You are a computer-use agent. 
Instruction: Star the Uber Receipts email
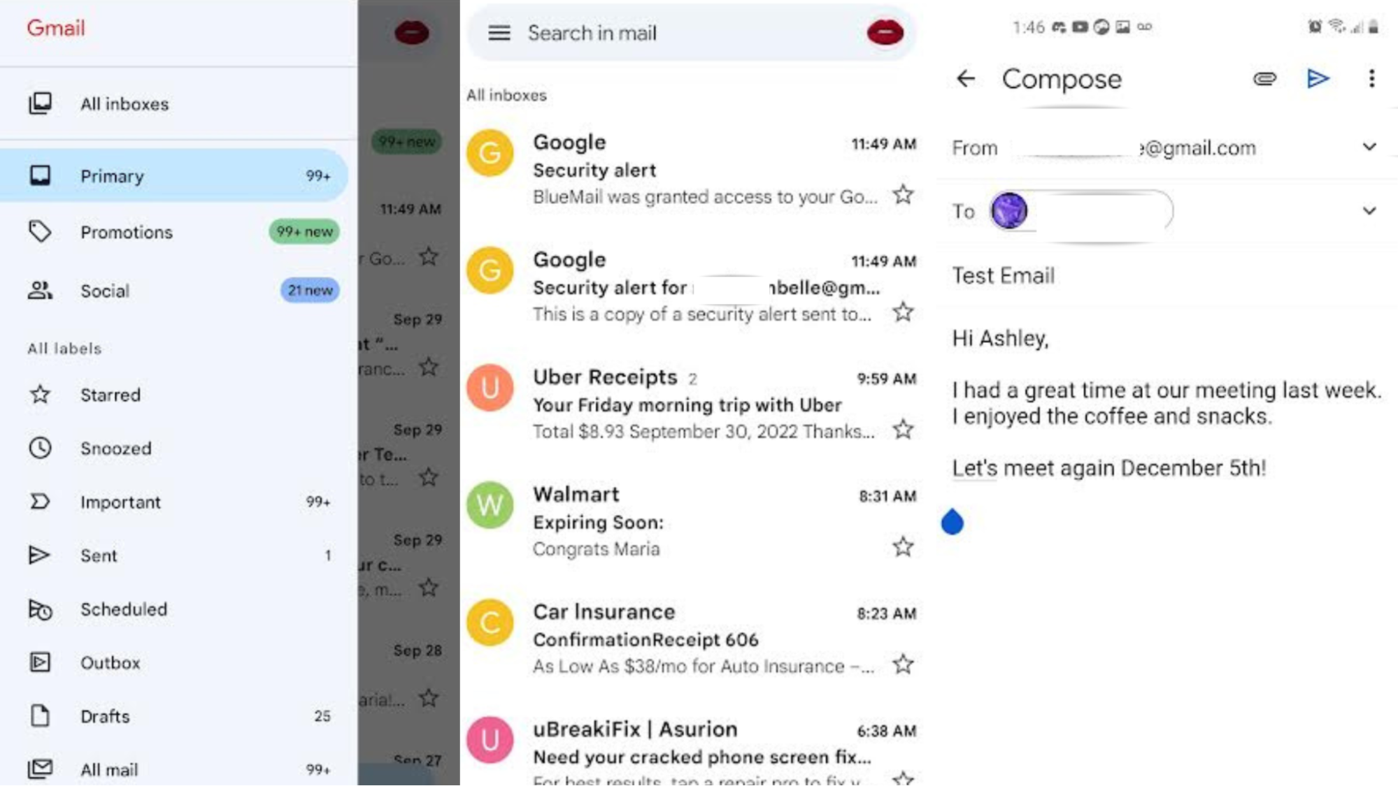coord(901,430)
